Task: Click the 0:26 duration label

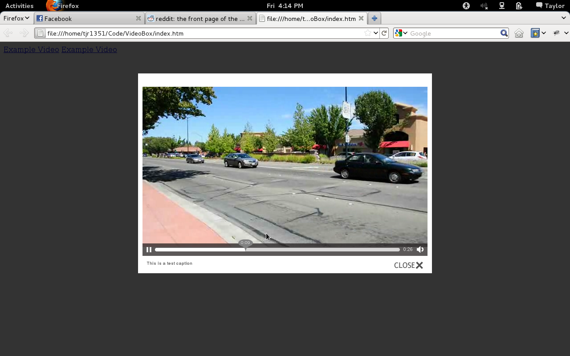Action: tap(408, 250)
